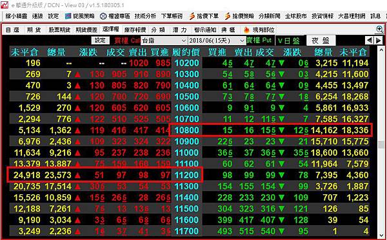Toggle the 日盤 day session button
The width and height of the screenshot is (387, 240).
[x=289, y=41]
